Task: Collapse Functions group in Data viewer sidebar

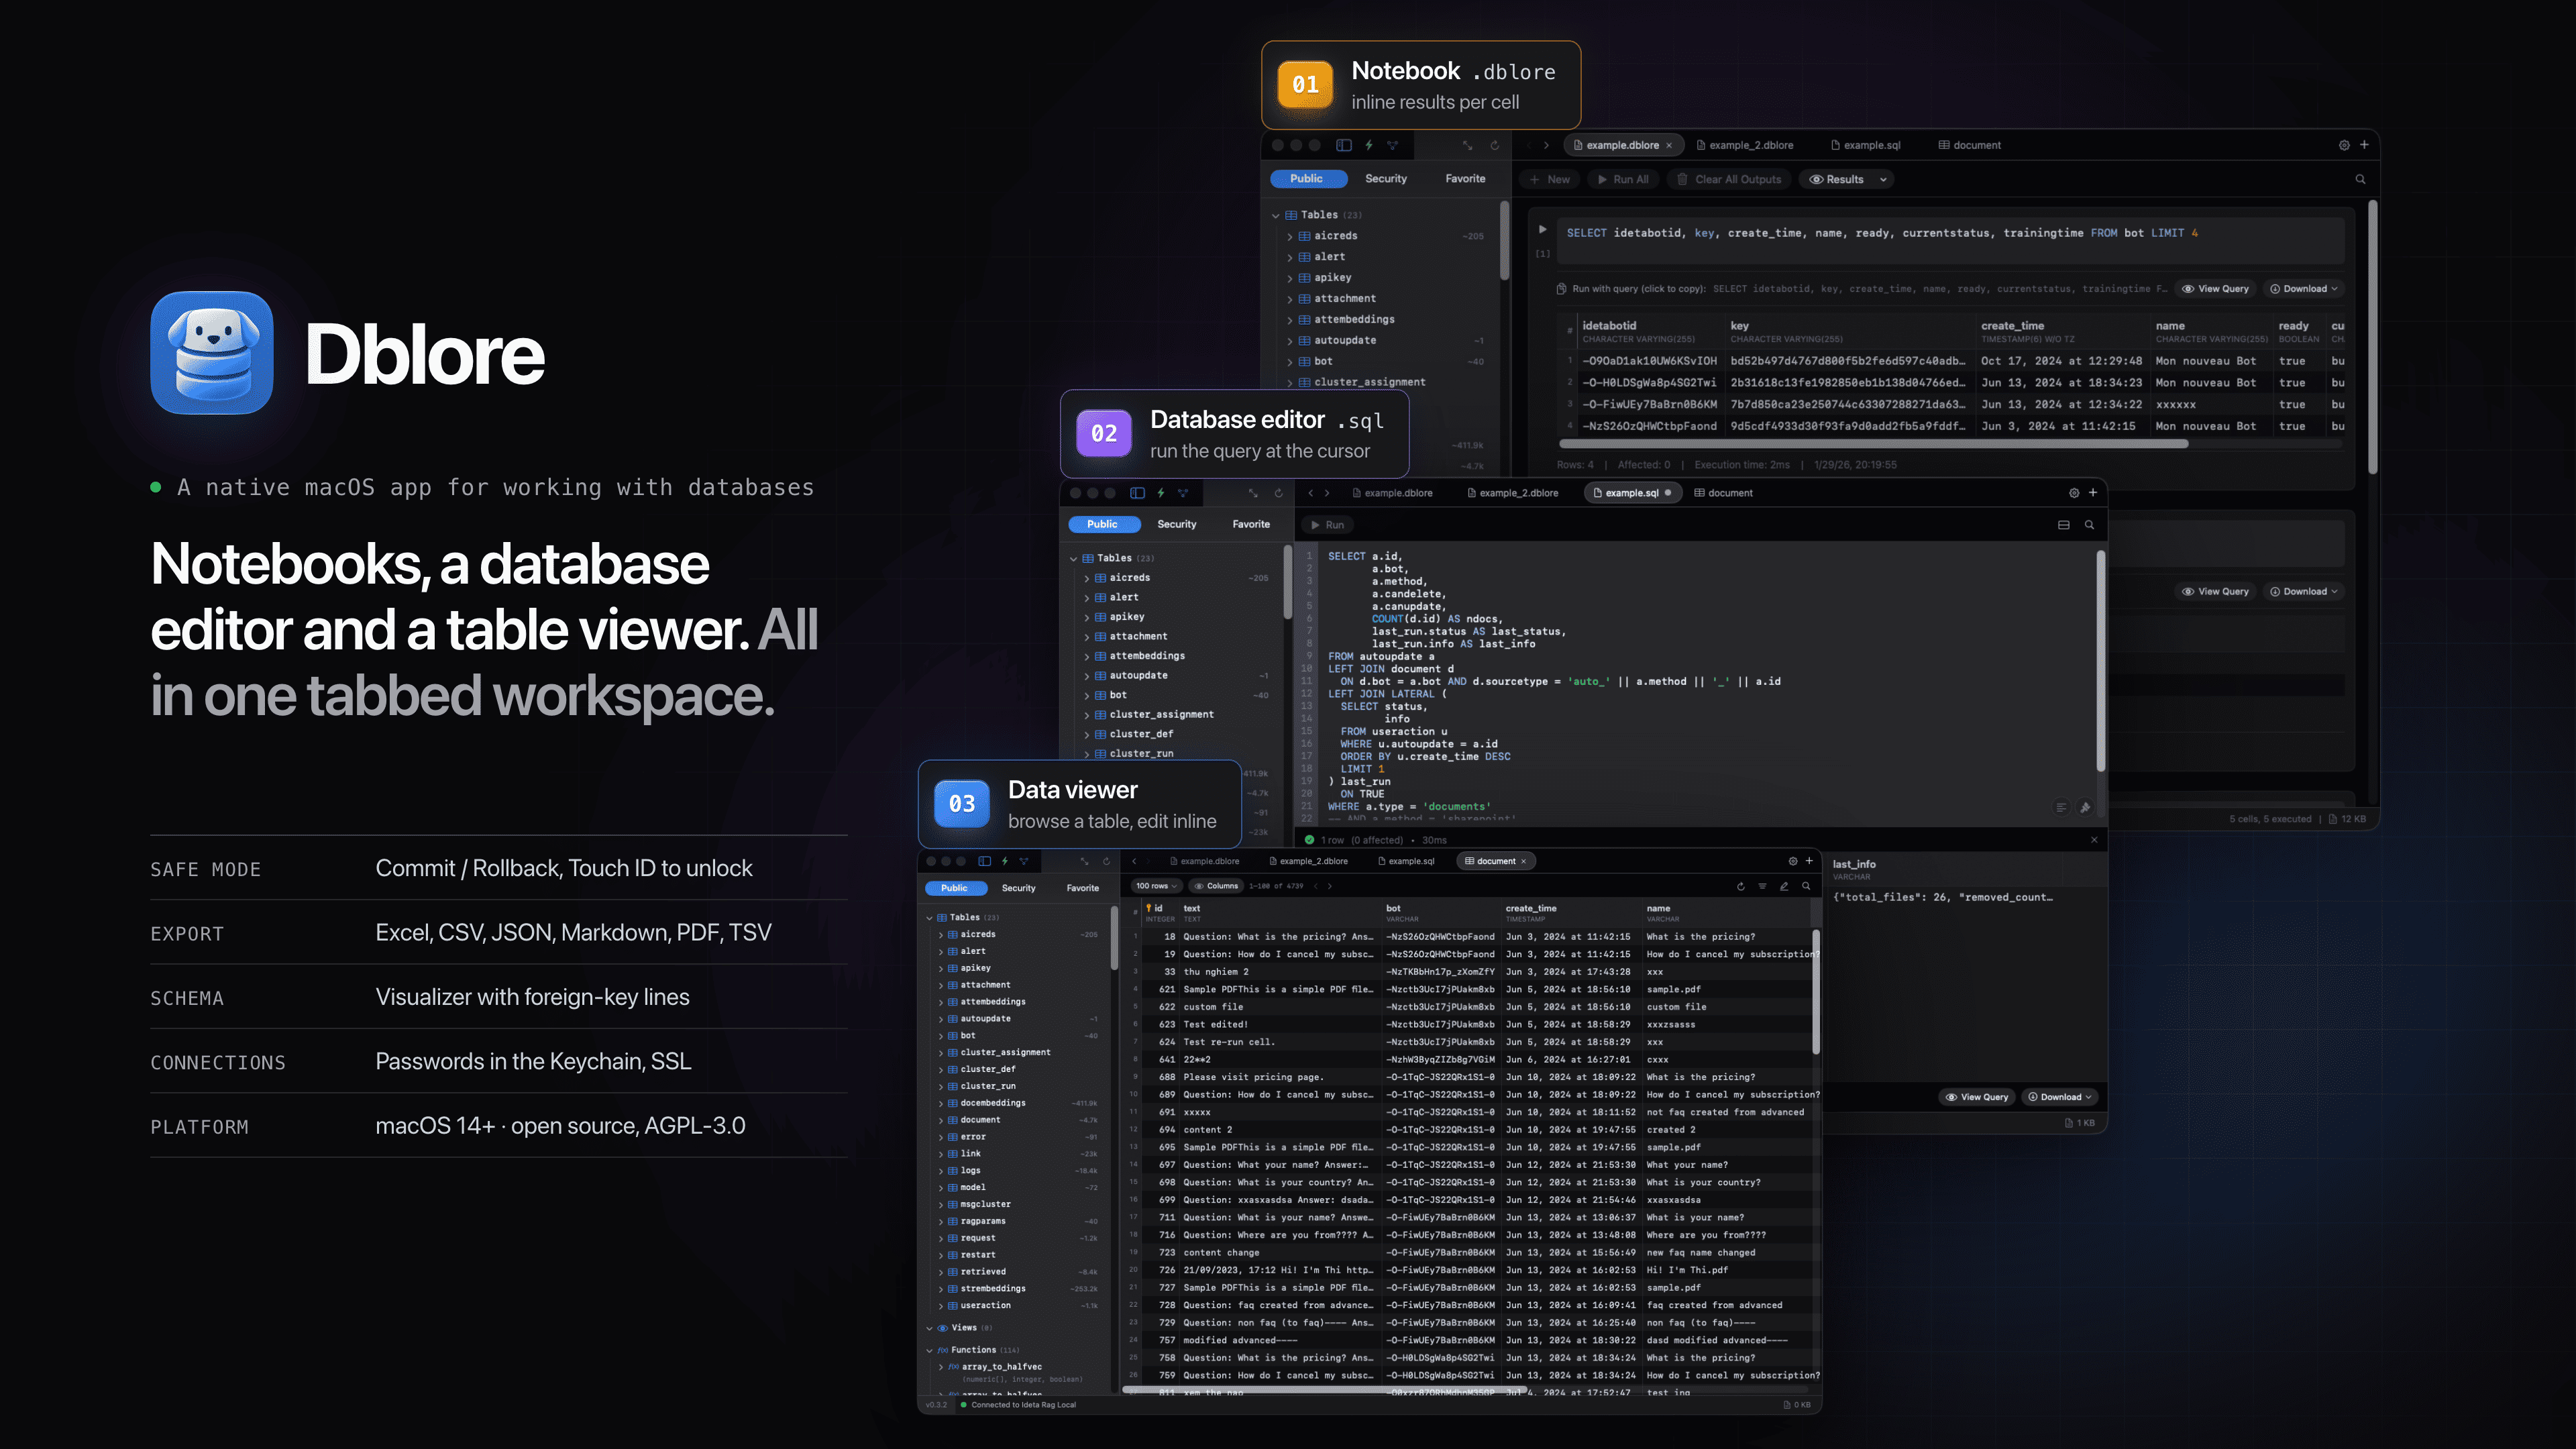Action: pyautogui.click(x=929, y=1350)
